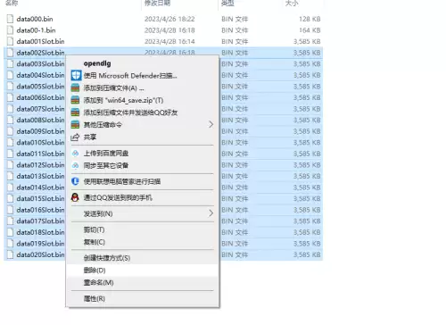
Task: Click file icon of data020Slot.bin
Action: (10, 254)
